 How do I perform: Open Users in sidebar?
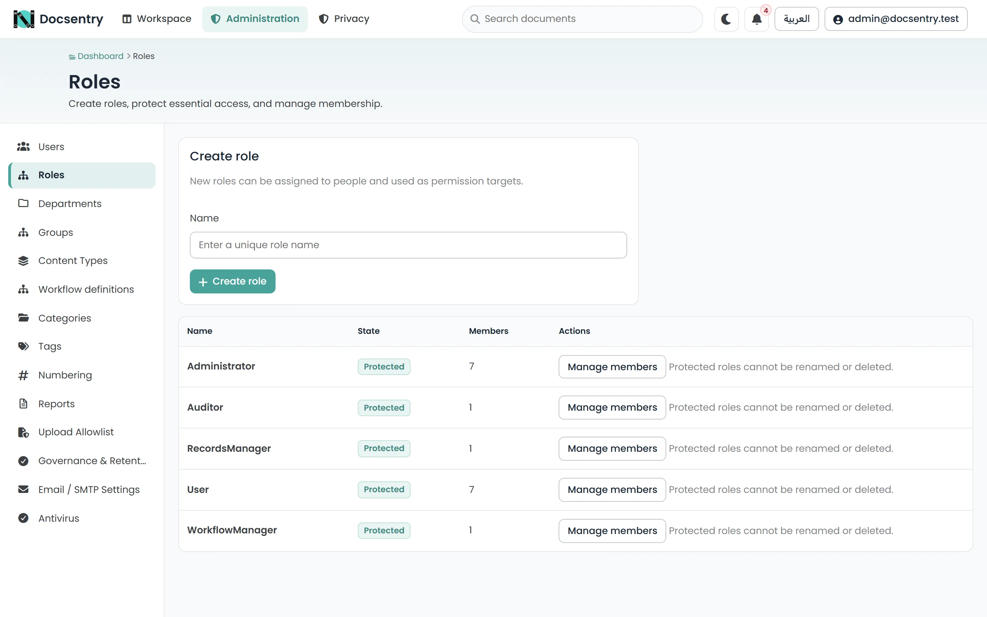tap(82, 146)
